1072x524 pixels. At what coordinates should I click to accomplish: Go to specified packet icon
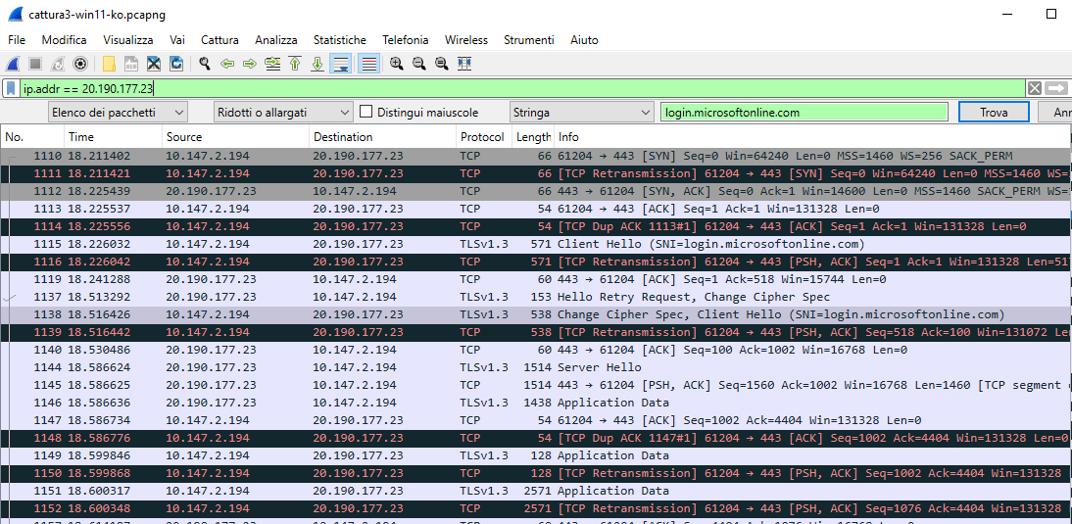[x=272, y=65]
